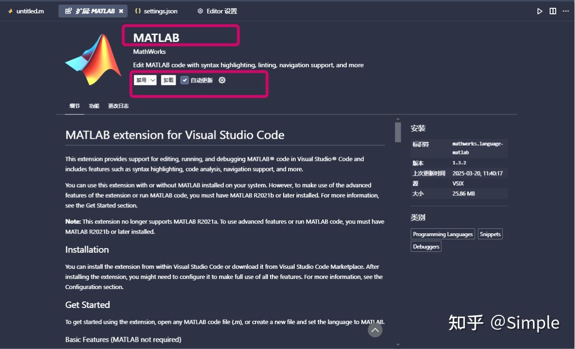Click the Programming Languages category badge
Screen dimensions: 575x349
click(x=442, y=234)
